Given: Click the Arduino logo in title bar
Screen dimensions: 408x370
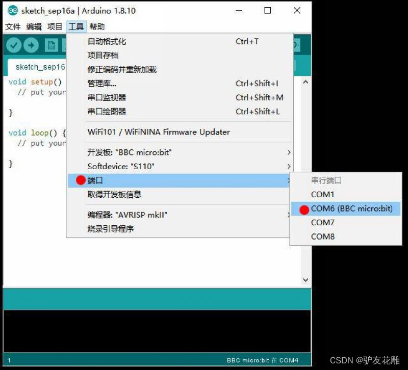Looking at the screenshot, I should click(x=12, y=11).
